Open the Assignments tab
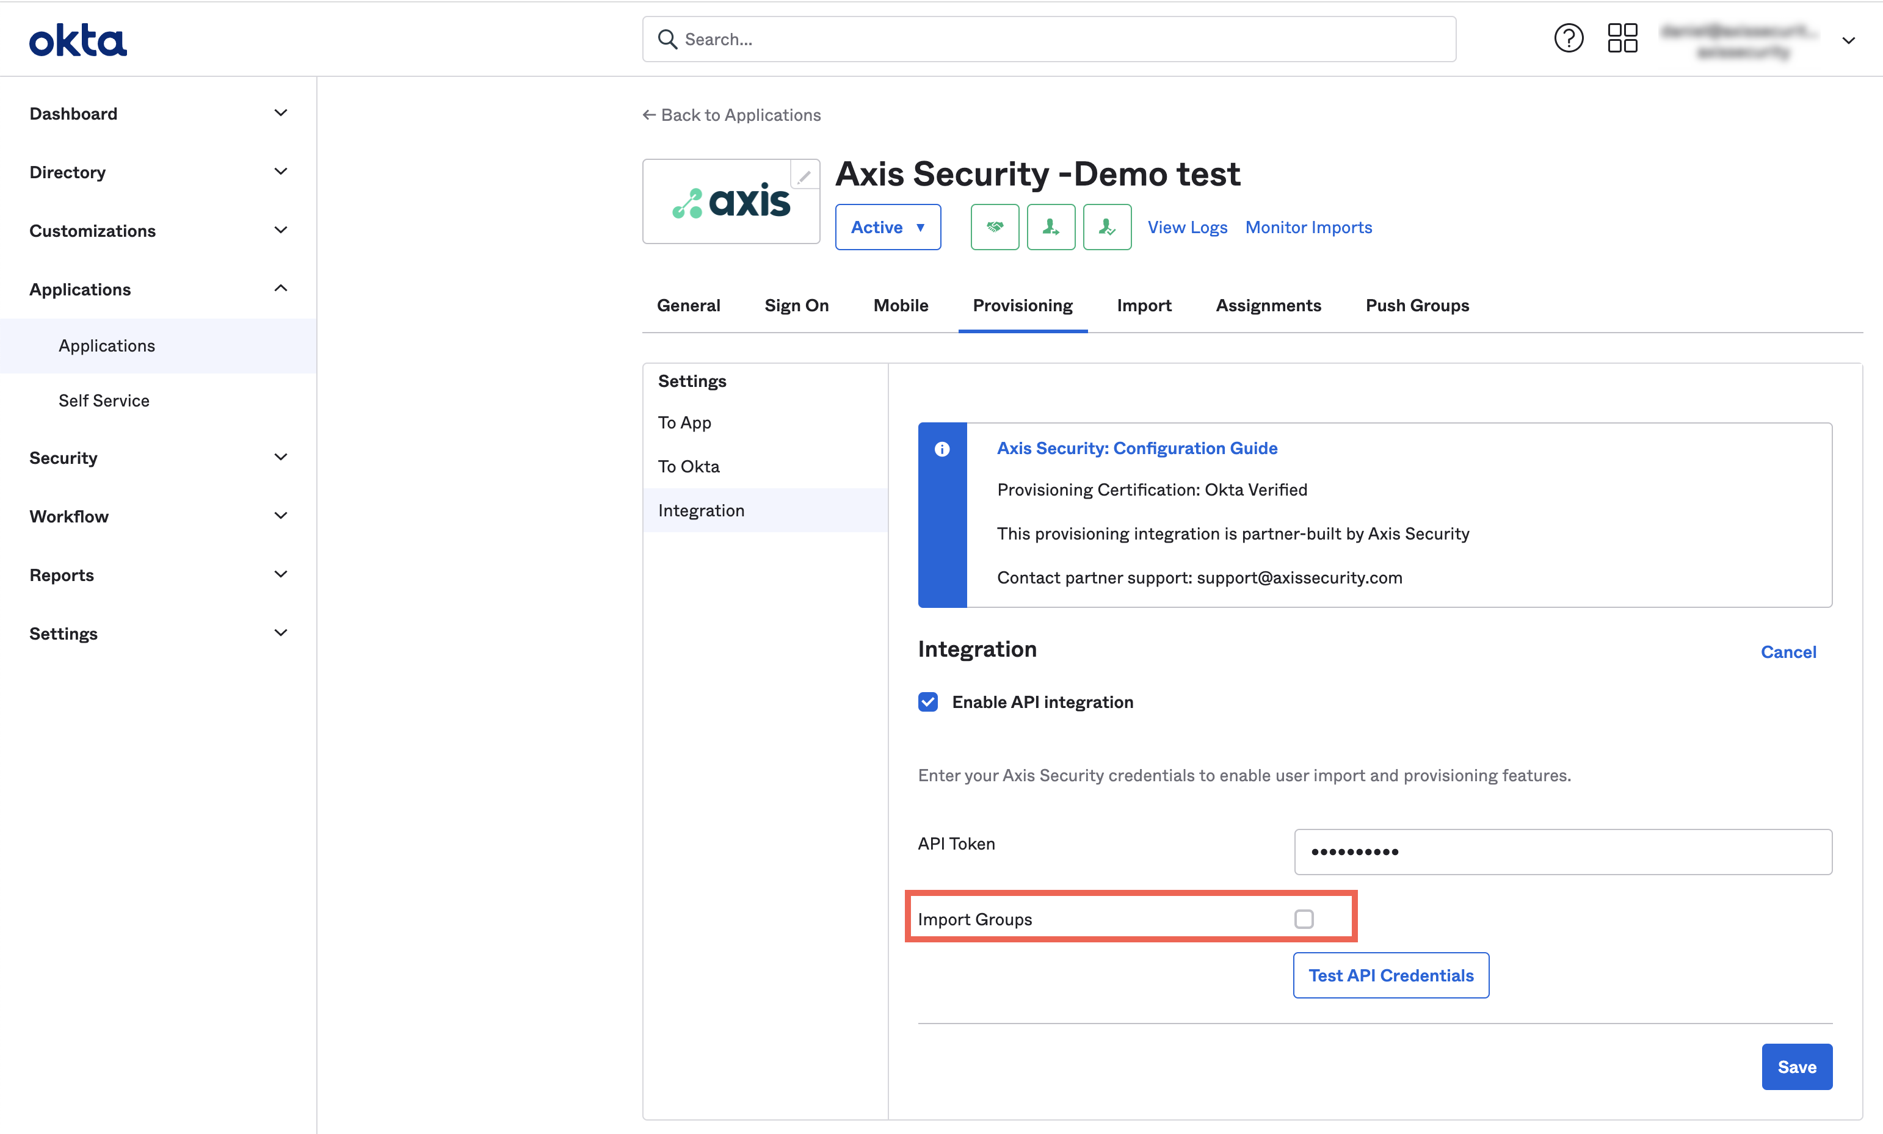The image size is (1883, 1134). tap(1269, 306)
